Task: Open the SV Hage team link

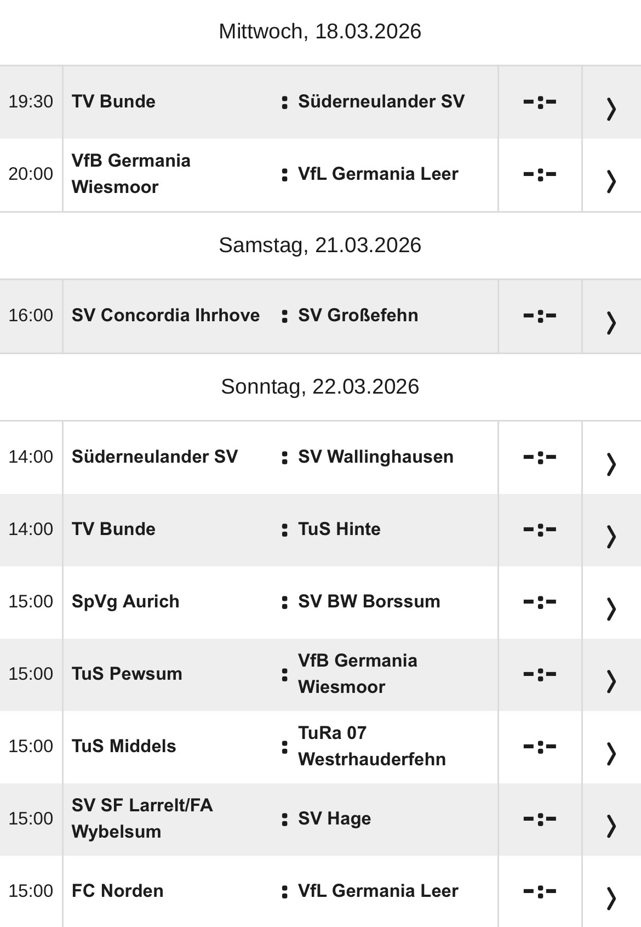Action: [335, 818]
